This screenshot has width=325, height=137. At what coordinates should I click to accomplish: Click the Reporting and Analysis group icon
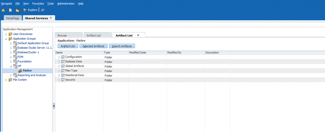pyautogui.click(x=15, y=75)
